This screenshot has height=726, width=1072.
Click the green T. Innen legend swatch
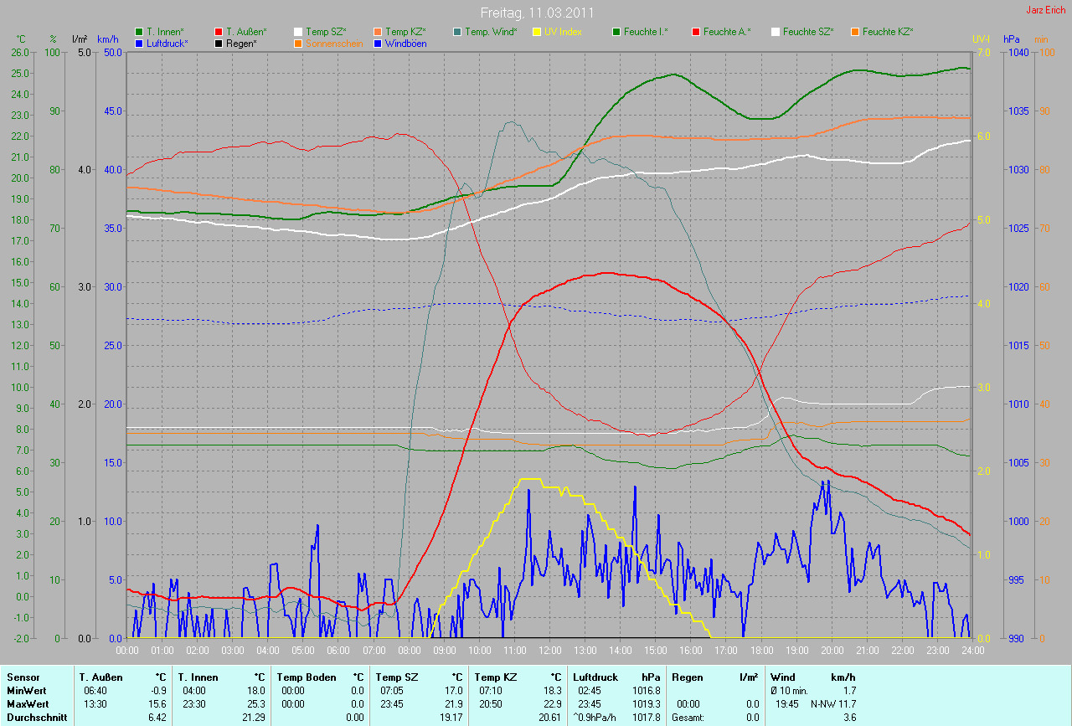pyautogui.click(x=140, y=32)
